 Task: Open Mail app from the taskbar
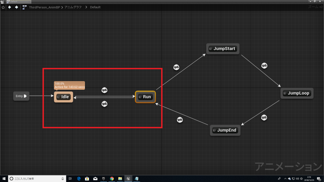click(x=95, y=179)
